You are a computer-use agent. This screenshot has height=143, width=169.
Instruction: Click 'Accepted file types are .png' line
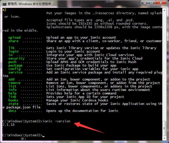90,20
